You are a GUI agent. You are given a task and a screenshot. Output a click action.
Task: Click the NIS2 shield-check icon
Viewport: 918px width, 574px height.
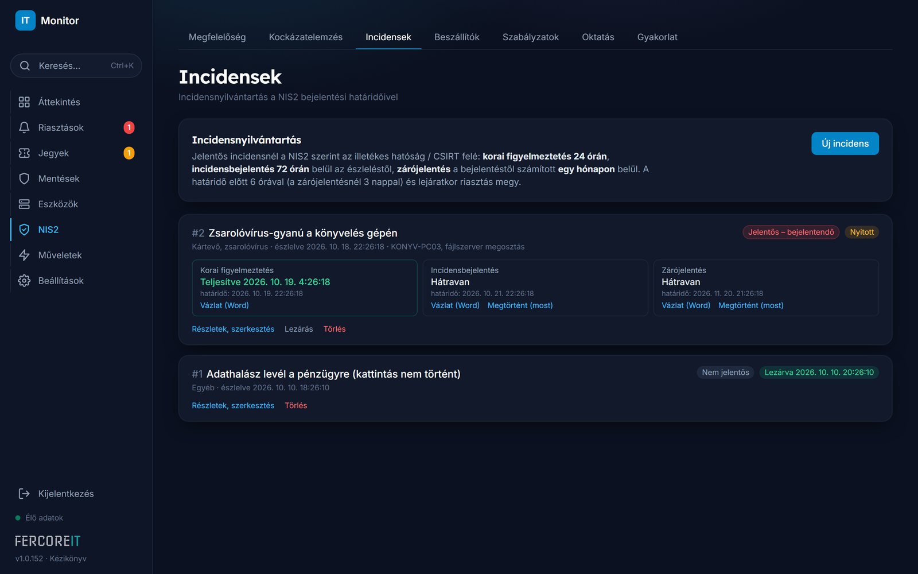tap(24, 230)
